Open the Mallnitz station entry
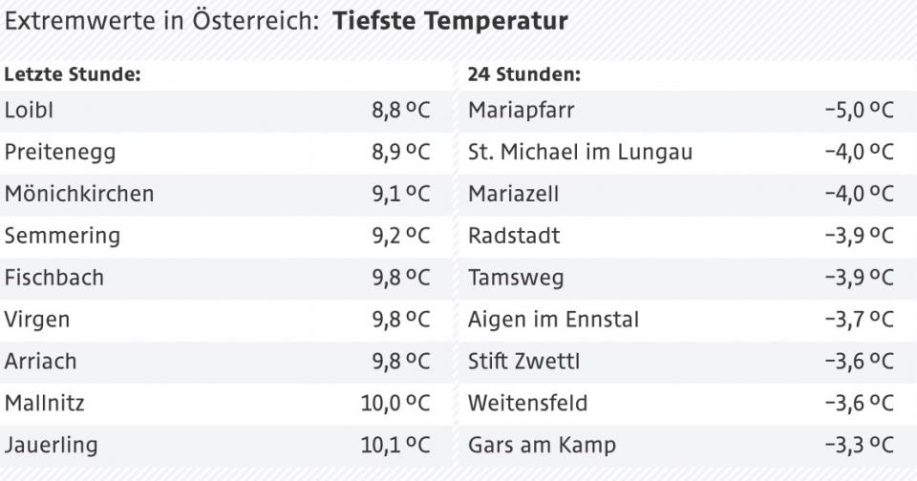The image size is (917, 481). pos(44,403)
